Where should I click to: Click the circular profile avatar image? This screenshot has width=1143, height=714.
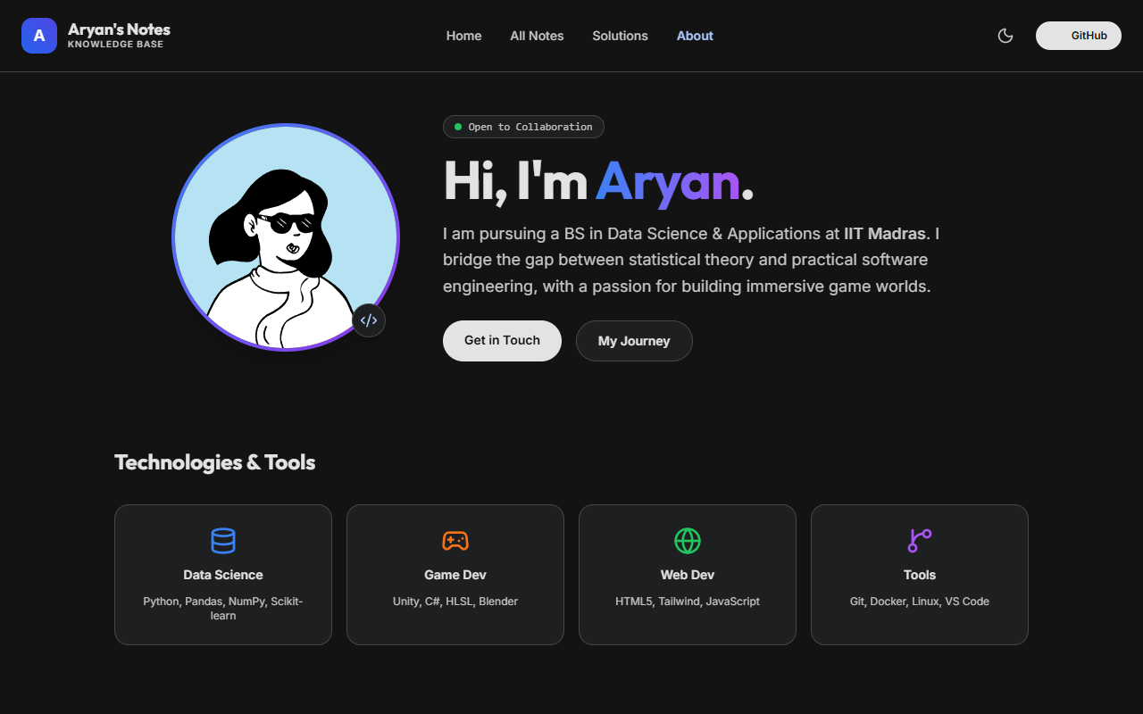285,237
